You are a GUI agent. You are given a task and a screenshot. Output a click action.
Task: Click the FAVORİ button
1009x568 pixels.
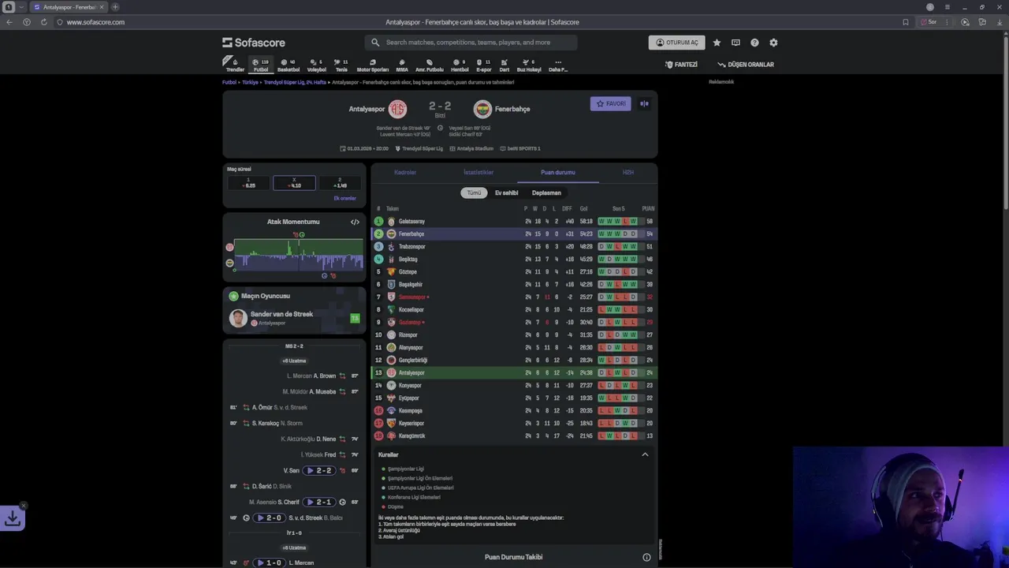pyautogui.click(x=611, y=103)
